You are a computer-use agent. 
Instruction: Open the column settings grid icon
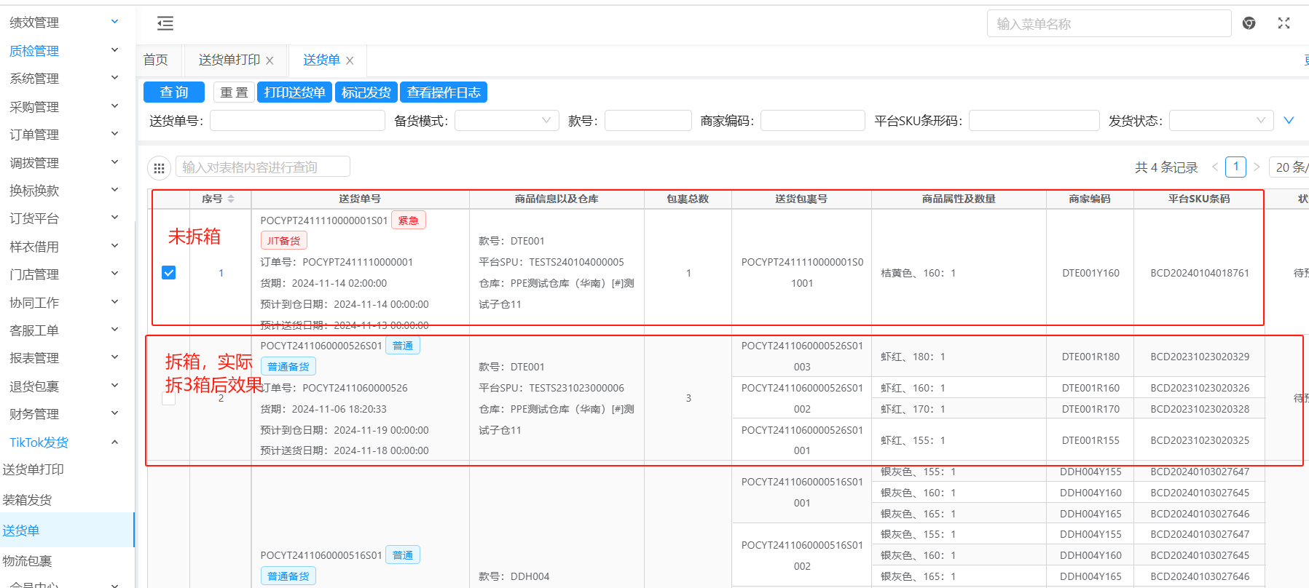[x=159, y=168]
